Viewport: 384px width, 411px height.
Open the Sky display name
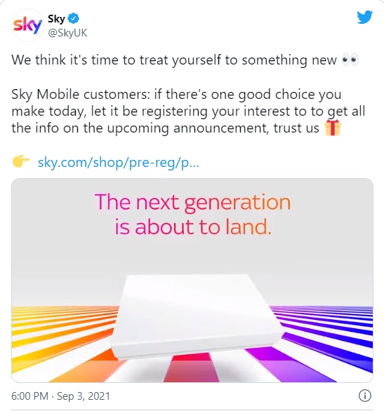pyautogui.click(x=56, y=19)
